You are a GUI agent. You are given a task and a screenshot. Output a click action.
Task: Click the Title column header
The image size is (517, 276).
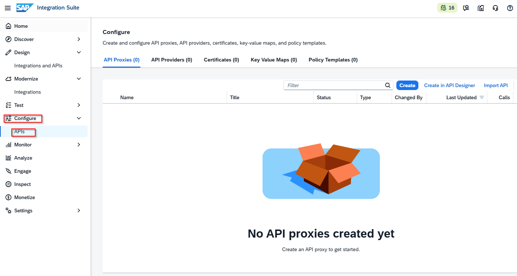(x=235, y=97)
